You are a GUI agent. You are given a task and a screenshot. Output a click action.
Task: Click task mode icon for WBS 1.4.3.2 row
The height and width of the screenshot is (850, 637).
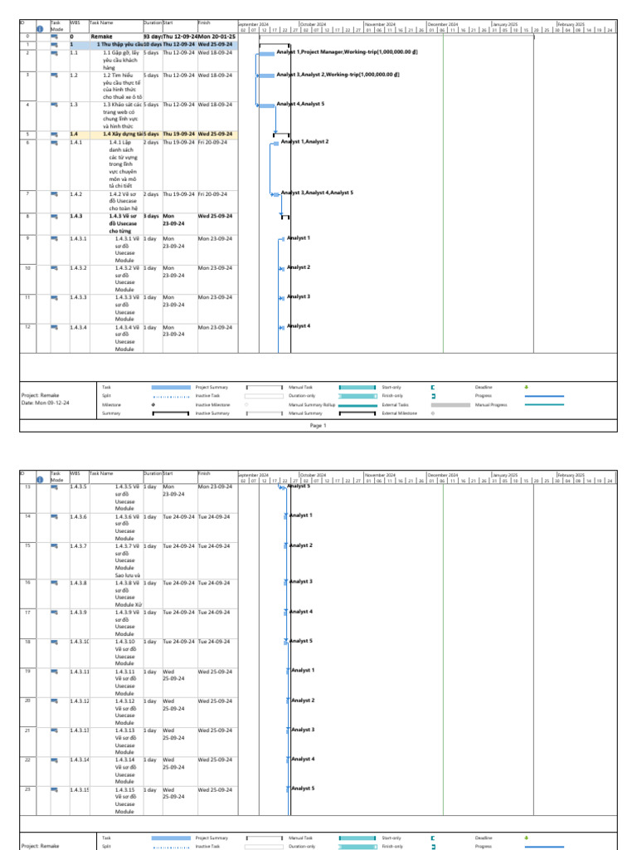point(55,268)
